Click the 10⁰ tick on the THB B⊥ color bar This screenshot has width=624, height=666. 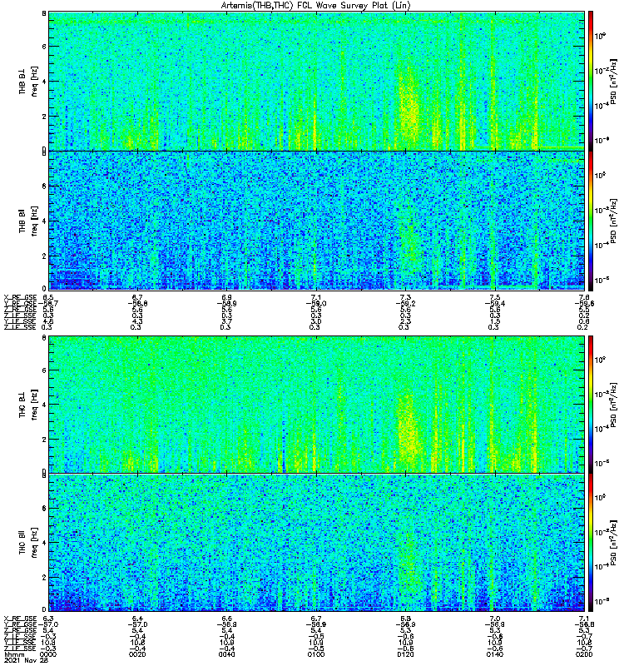[x=600, y=36]
